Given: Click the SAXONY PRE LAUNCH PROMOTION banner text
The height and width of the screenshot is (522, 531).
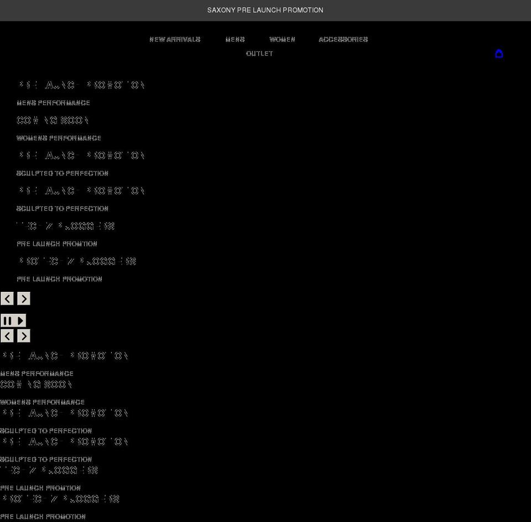Looking at the screenshot, I should [x=265, y=10].
